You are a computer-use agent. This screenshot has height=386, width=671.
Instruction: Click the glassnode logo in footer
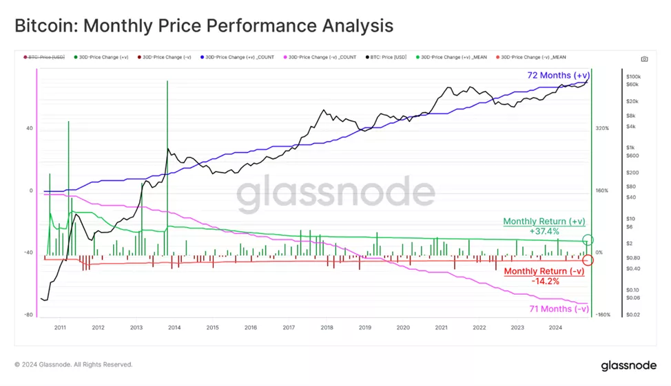pyautogui.click(x=628, y=365)
